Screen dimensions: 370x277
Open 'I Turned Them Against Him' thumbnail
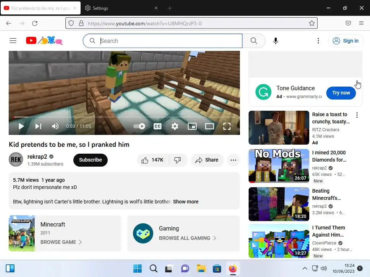pos(279,241)
